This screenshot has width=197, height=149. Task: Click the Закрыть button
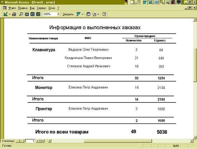coord(68,14)
